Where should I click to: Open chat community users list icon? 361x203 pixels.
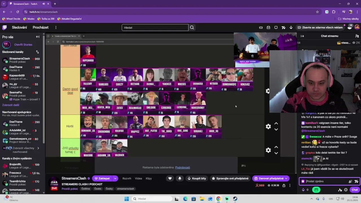coord(357,36)
